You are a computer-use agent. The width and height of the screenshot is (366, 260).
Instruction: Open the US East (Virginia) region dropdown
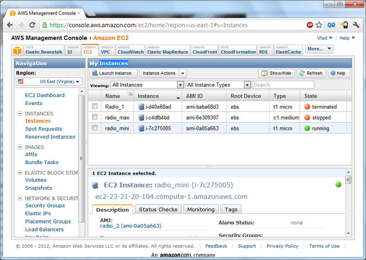pos(49,82)
